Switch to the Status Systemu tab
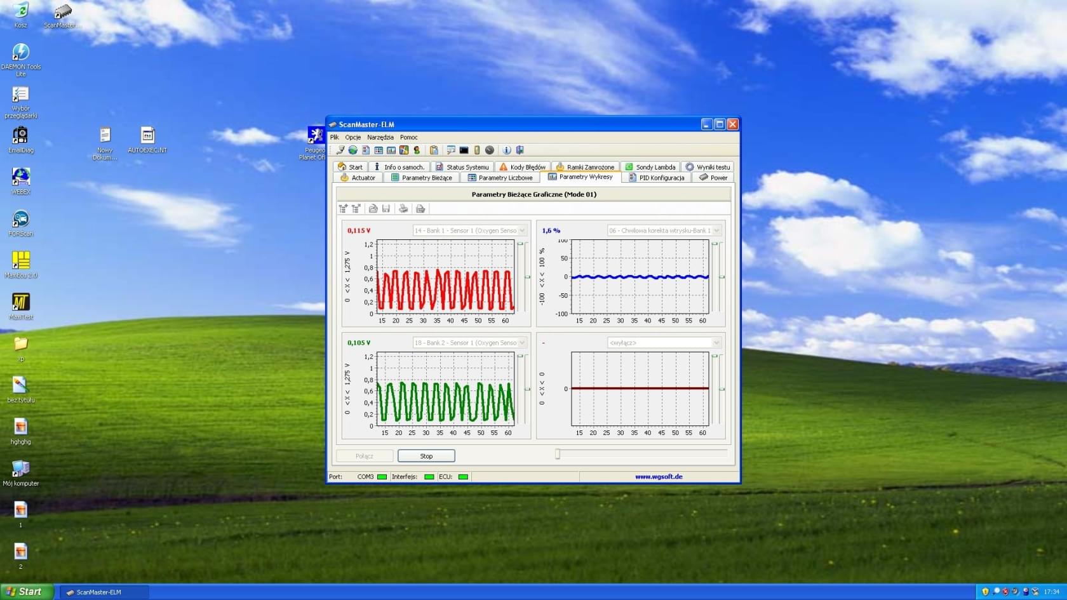1067x600 pixels. coord(462,167)
